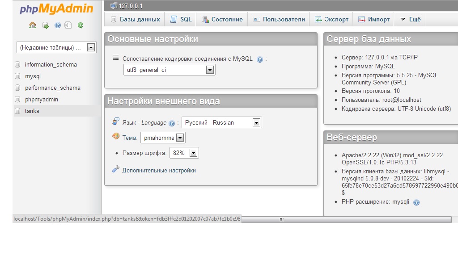
Task: Click the performance_schema database icon
Action: click(x=17, y=88)
